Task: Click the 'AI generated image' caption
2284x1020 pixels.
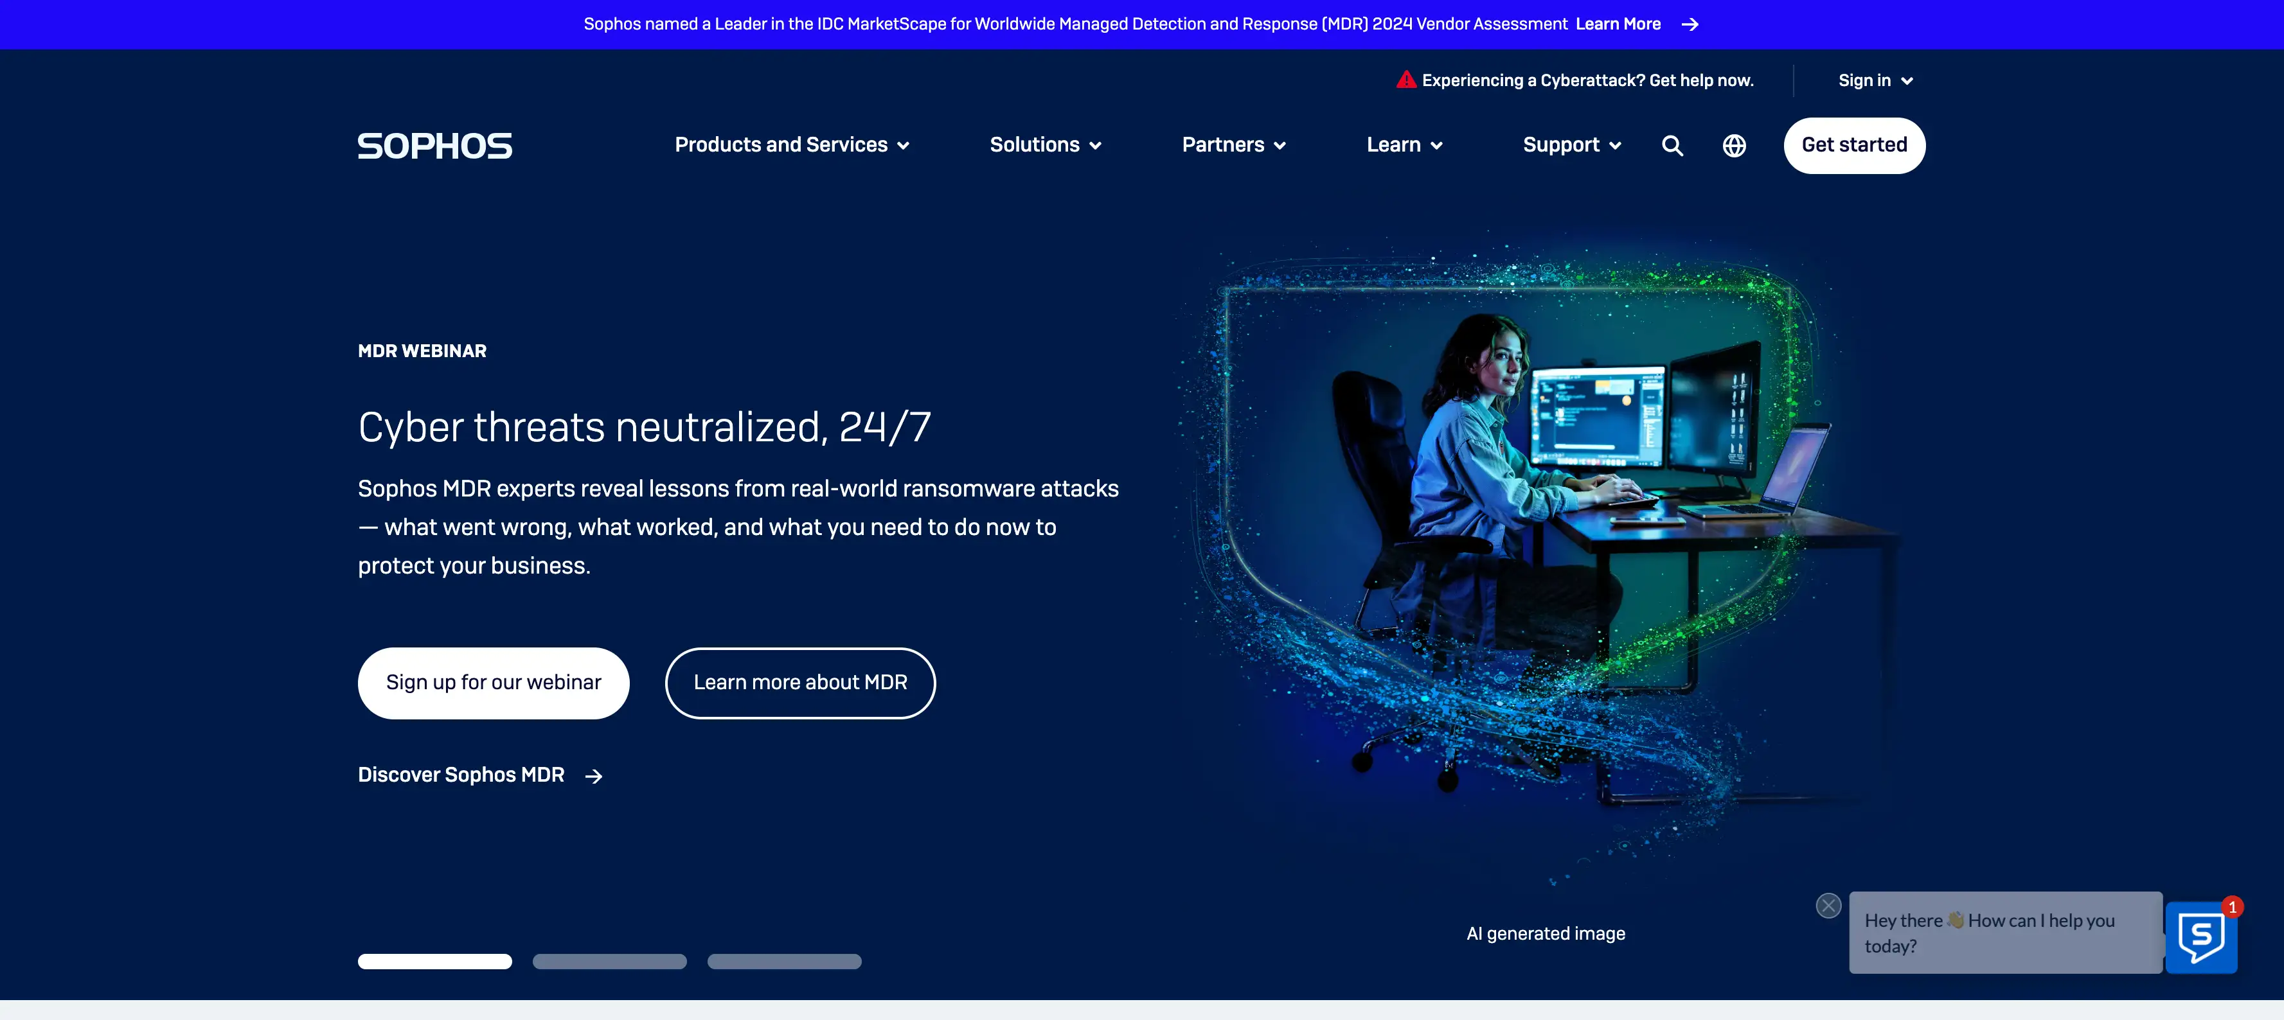Action: tap(1546, 933)
